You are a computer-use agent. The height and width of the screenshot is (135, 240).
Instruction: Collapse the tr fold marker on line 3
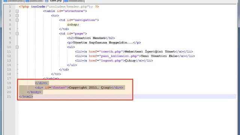(17, 16)
